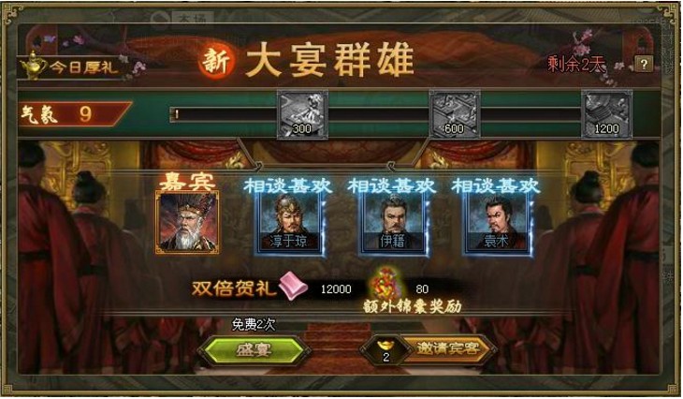Select the 600 milestone reward icon

point(455,114)
